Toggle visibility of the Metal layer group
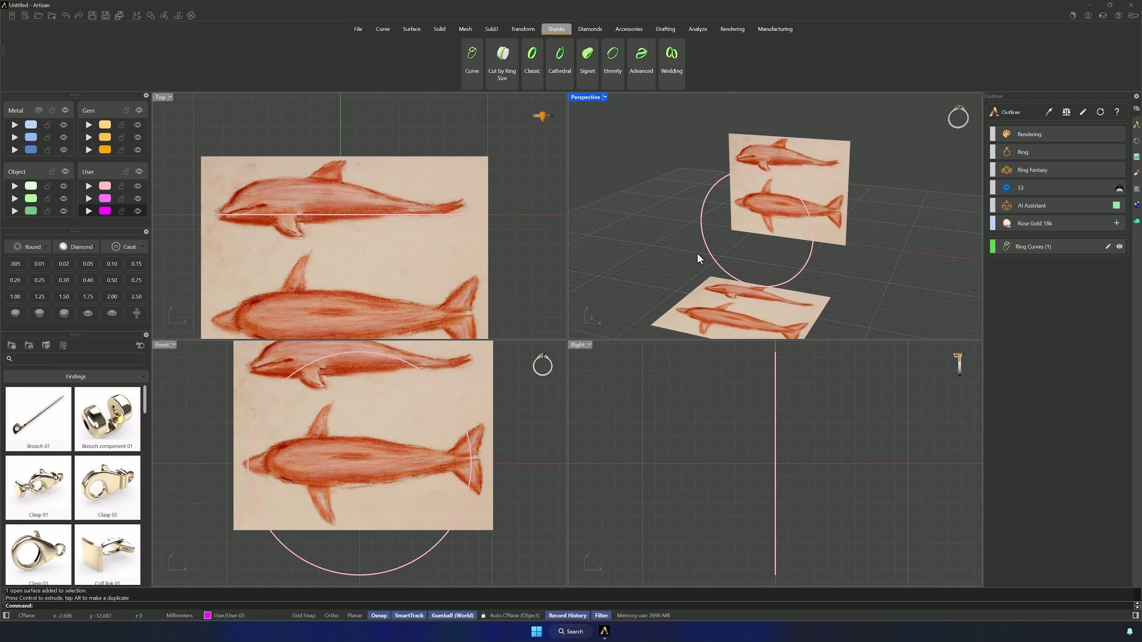Image resolution: width=1142 pixels, height=642 pixels. (65, 111)
